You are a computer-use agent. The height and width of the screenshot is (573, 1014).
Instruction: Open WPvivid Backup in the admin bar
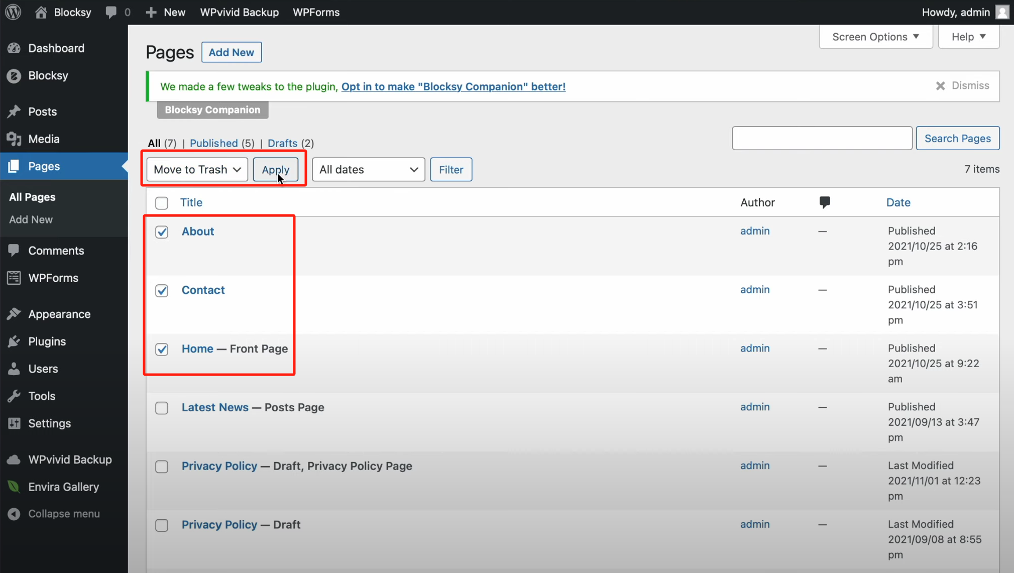click(x=239, y=12)
